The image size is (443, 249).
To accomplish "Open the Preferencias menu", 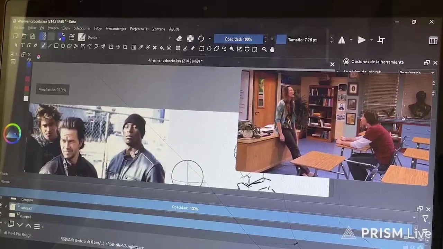I will (x=139, y=29).
